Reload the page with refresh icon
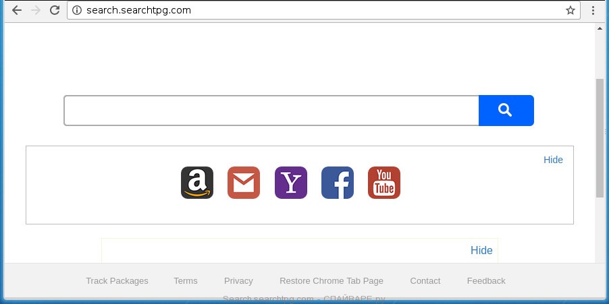 (55, 11)
